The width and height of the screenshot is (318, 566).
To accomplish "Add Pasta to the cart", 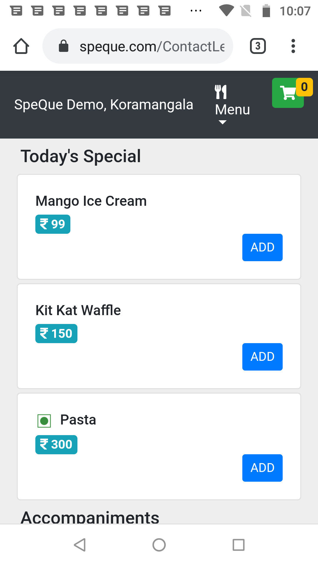I will coord(262,468).
